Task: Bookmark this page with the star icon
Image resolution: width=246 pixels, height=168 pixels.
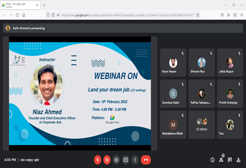Action: [198, 15]
